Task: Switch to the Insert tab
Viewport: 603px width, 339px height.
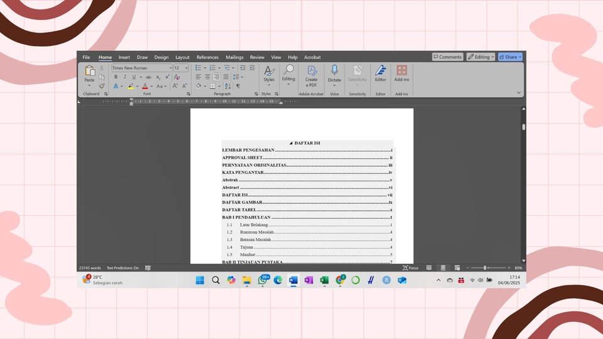Action: (x=124, y=57)
